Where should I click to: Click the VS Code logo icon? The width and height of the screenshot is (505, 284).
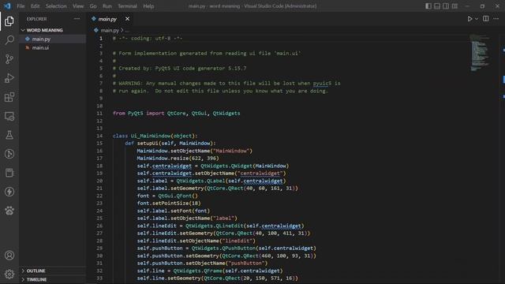[x=7, y=6]
